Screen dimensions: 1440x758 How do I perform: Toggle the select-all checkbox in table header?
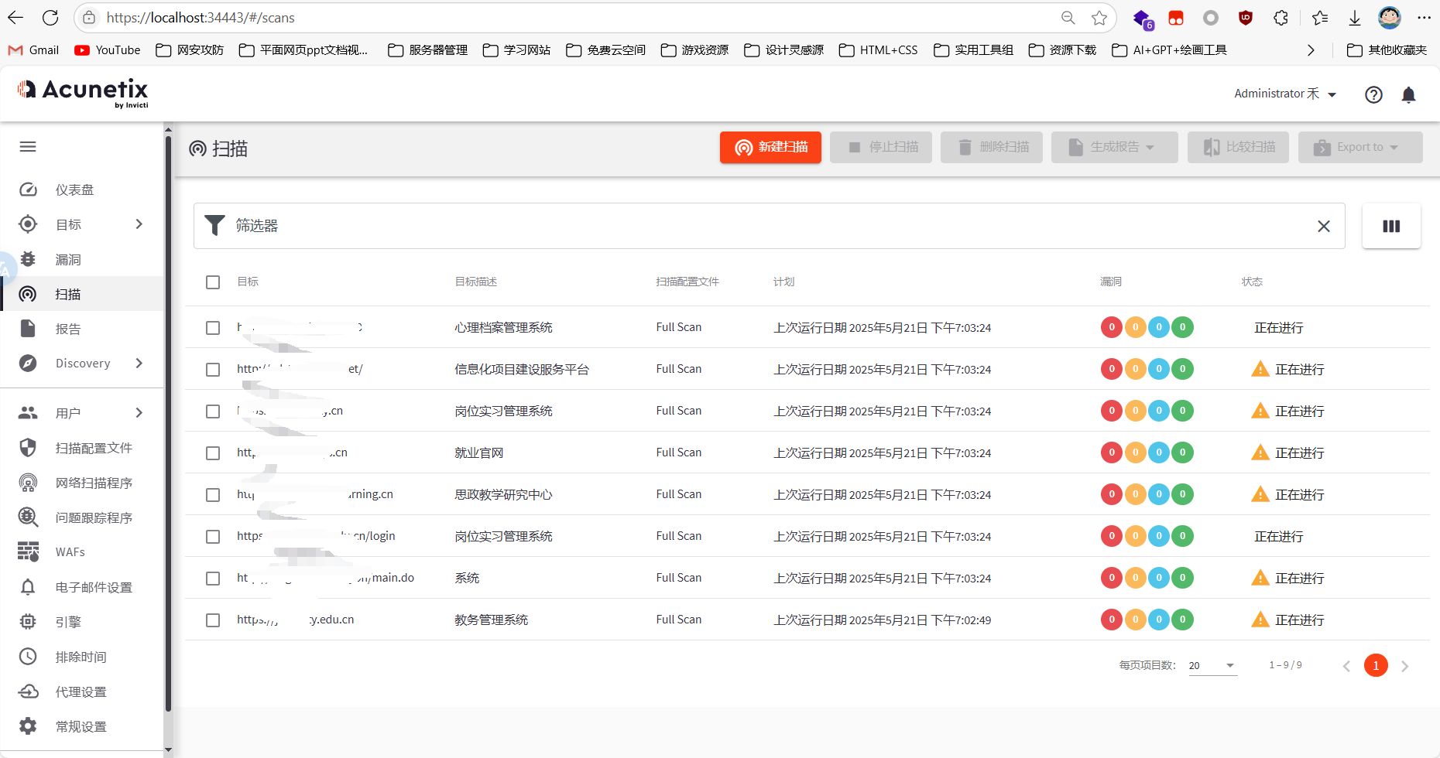tap(213, 282)
